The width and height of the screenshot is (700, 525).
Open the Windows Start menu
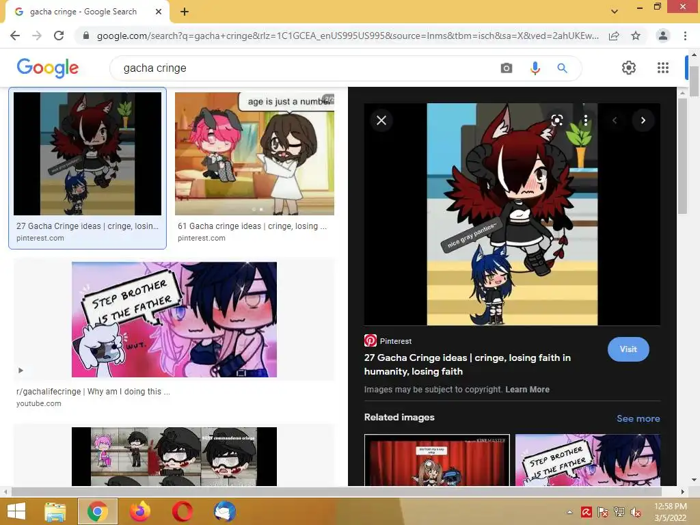tap(16, 511)
